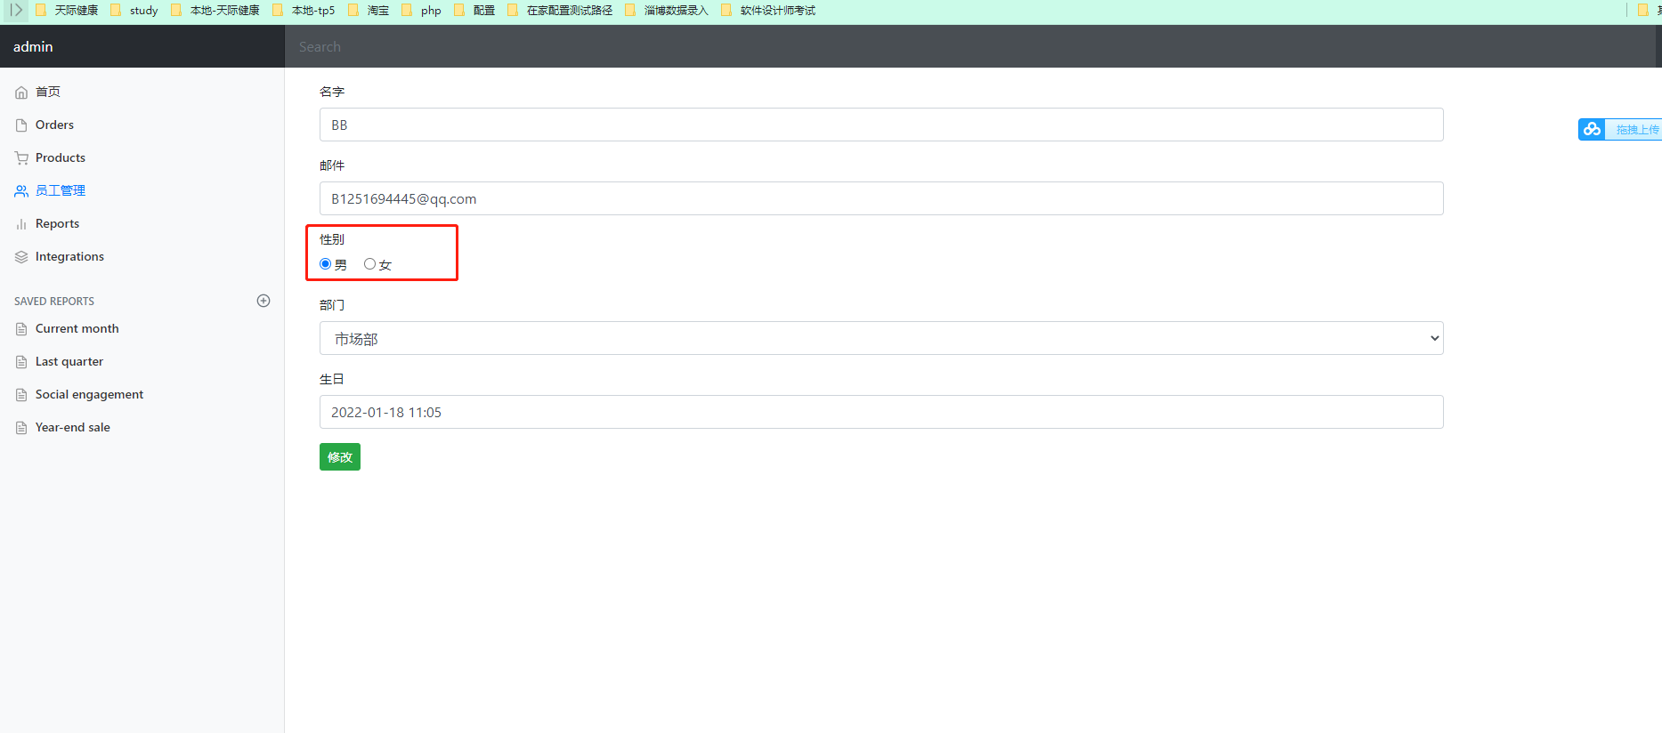Screen dimensions: 1662x733
Task: Click the cloud upload icon 拖拽上传
Action: coord(1592,129)
